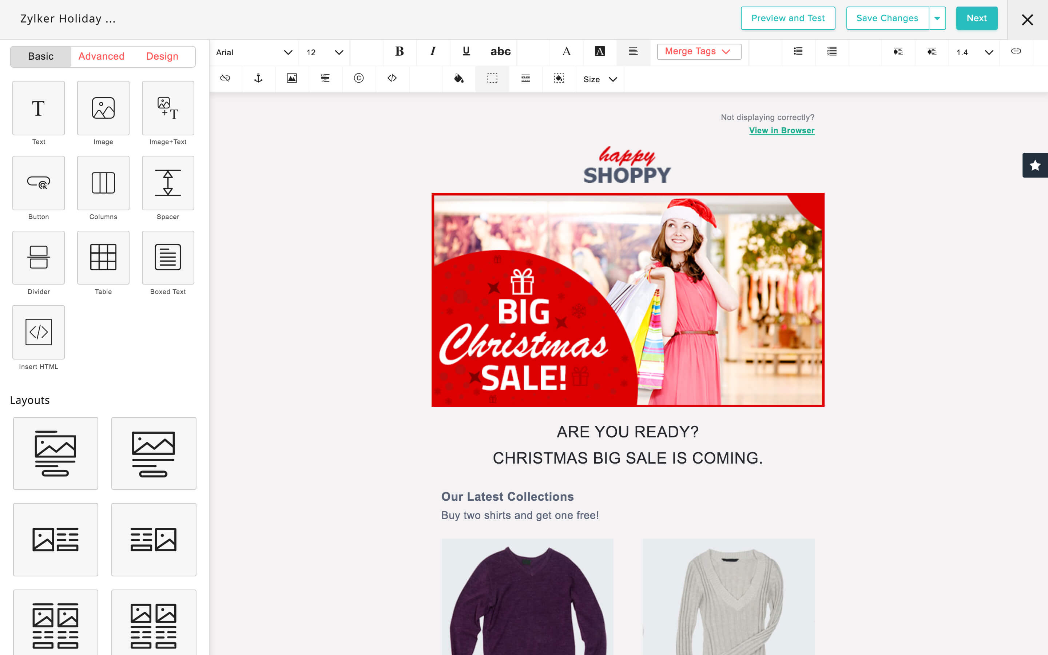
Task: Select the Divider component
Action: click(x=39, y=258)
